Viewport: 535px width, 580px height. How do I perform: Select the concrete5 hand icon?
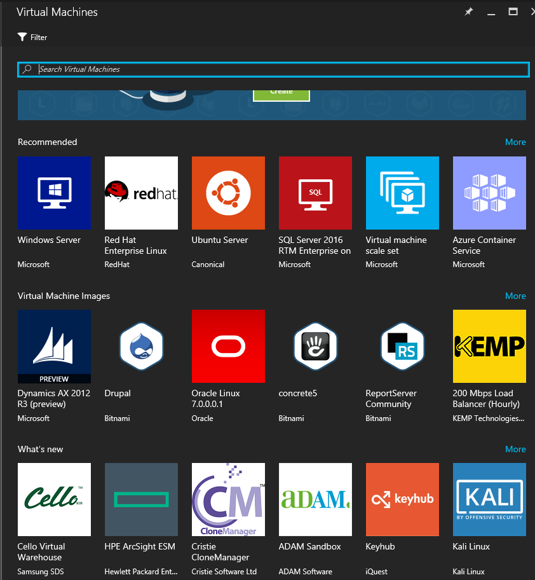(315, 346)
